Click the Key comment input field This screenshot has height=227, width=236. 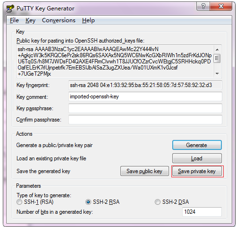[145, 96]
